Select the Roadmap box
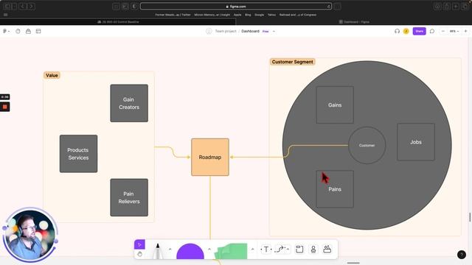 click(x=210, y=157)
